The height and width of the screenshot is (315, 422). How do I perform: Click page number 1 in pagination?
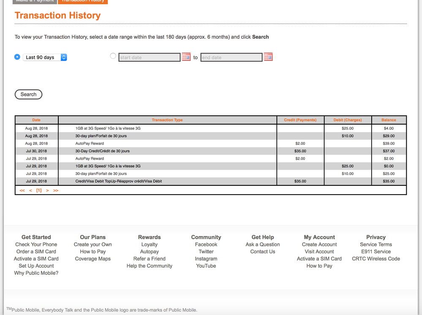coord(39,190)
